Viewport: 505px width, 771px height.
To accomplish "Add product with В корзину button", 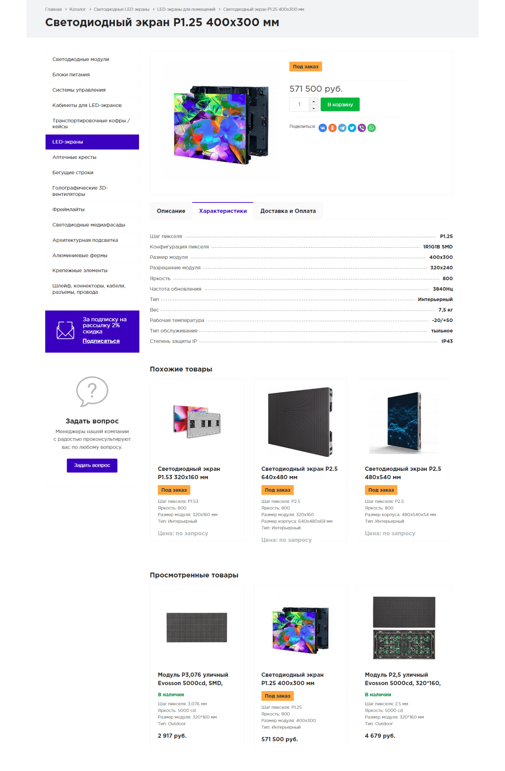I will coord(340,105).
